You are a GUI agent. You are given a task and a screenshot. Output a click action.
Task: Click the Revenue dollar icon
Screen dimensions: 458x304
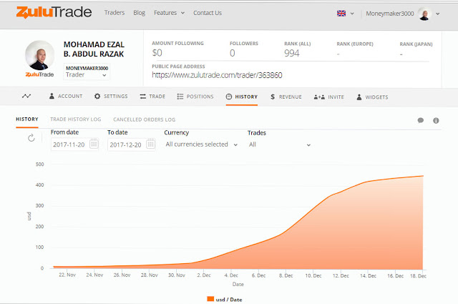(x=273, y=97)
